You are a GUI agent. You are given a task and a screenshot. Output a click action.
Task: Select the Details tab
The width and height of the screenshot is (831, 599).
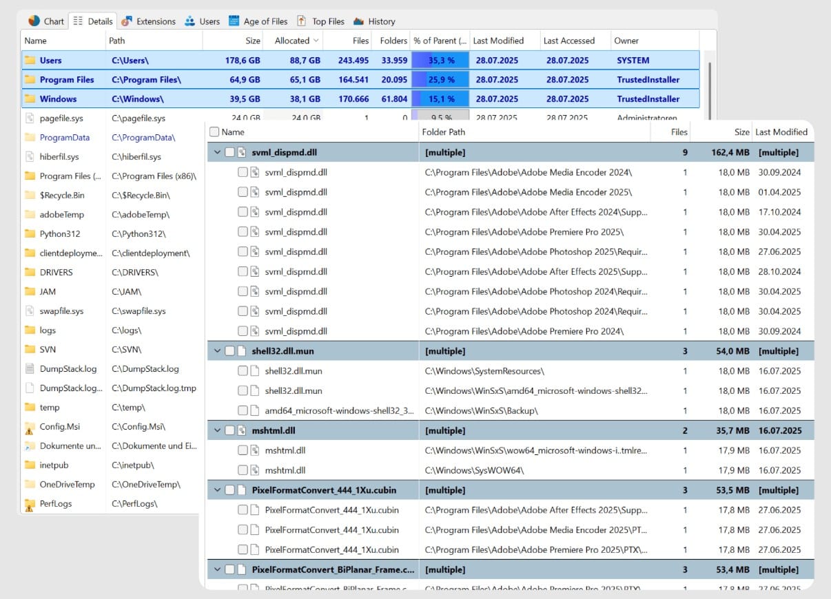click(92, 21)
